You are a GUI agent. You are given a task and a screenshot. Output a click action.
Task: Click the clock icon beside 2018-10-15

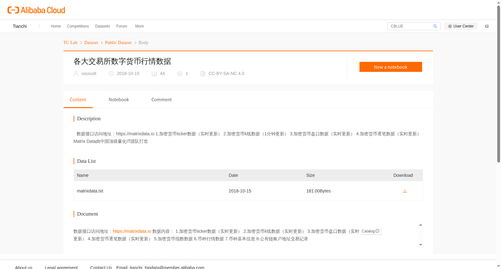tap(111, 74)
